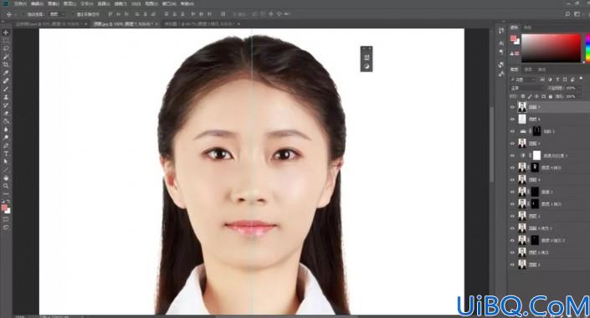Image resolution: width=590 pixels, height=318 pixels.
Task: Filter layers by type layers icon
Action: 557,79
